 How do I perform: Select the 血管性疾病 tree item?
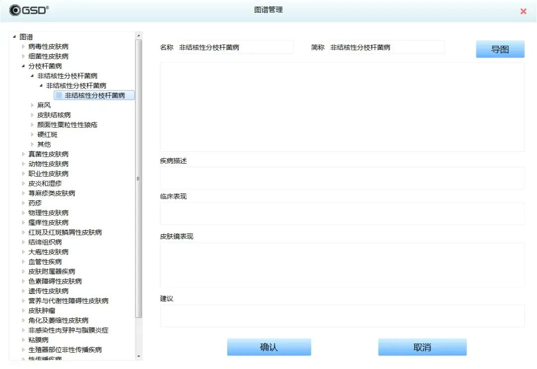pyautogui.click(x=46, y=262)
